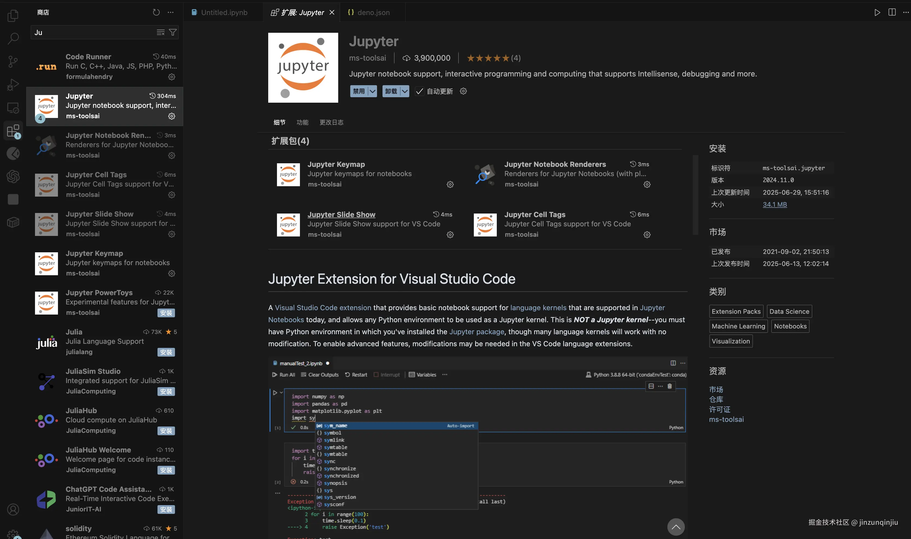
Task: Install the Jupyter PowerToys extension
Action: click(166, 313)
